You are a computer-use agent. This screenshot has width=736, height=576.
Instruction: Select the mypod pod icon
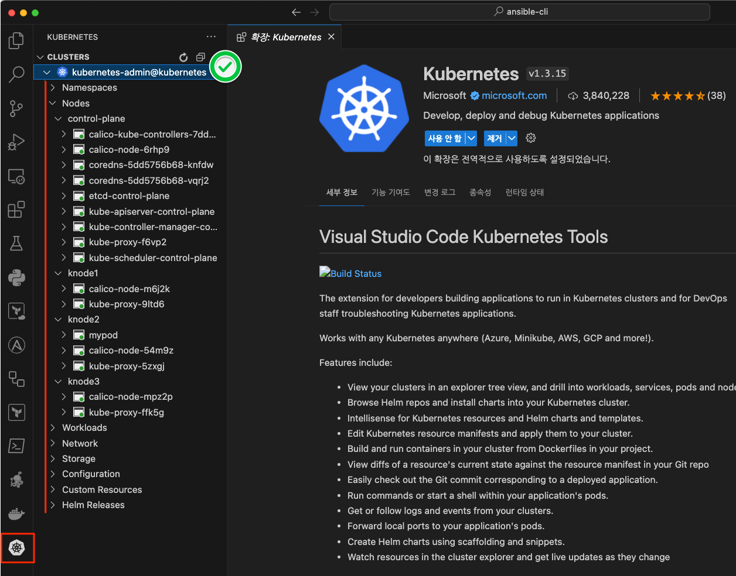[x=79, y=335]
